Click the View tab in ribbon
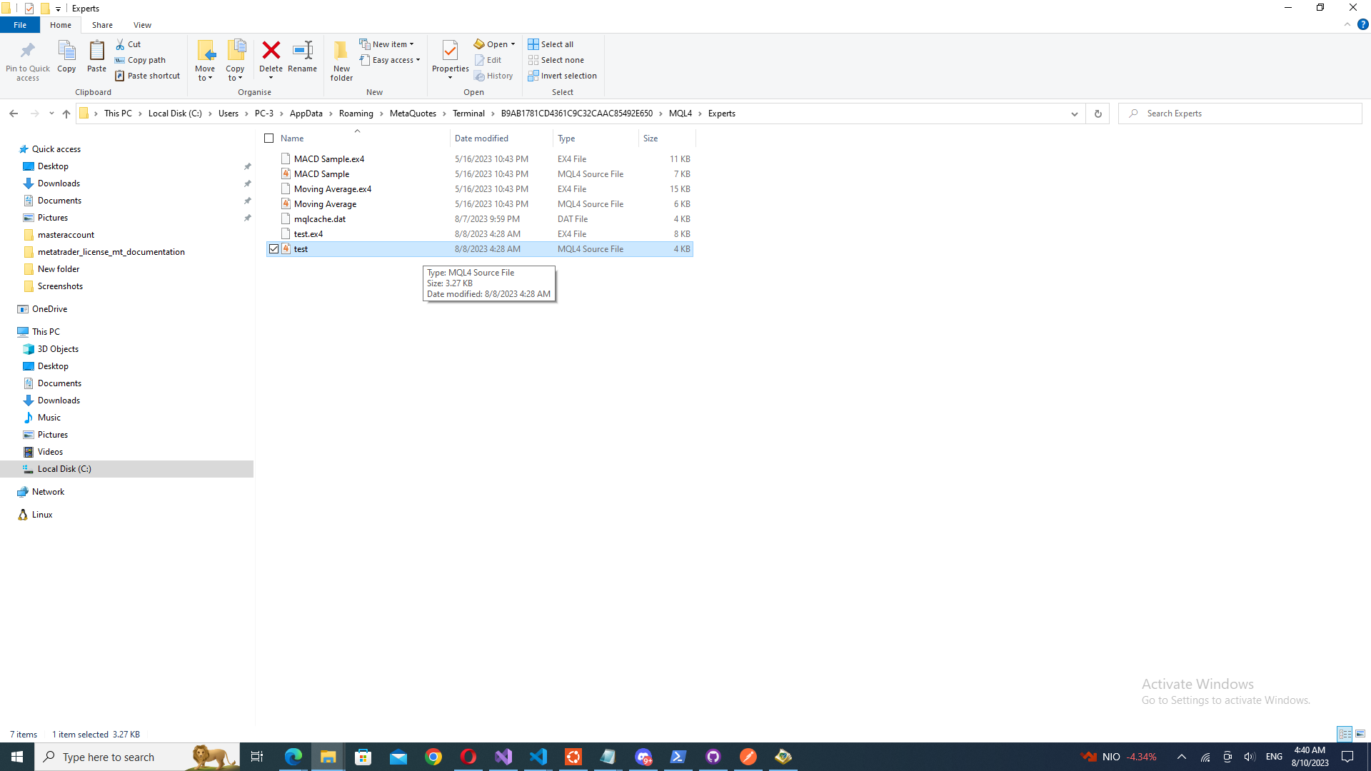The width and height of the screenshot is (1371, 771). tap(142, 26)
